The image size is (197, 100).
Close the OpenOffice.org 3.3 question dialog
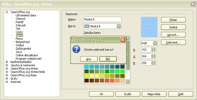click(123, 40)
